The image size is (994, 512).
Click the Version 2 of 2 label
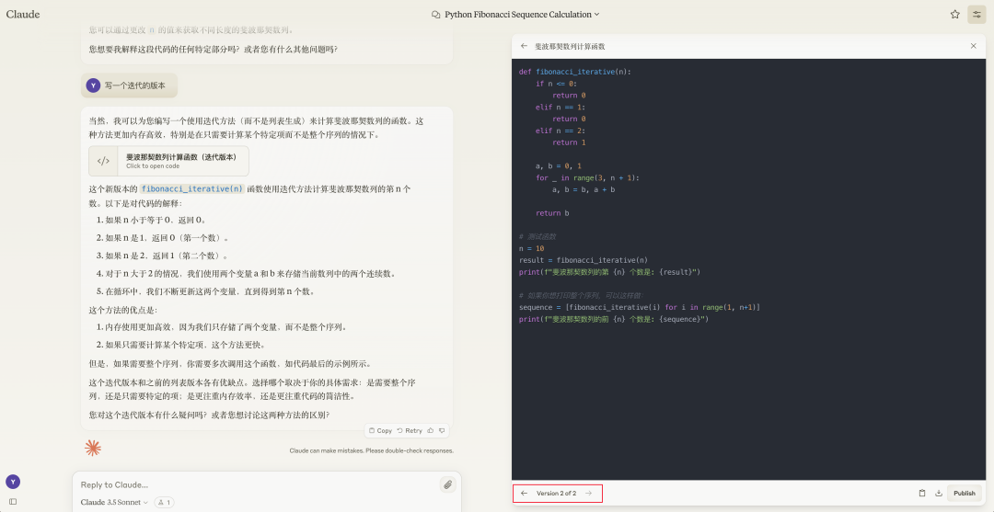click(556, 493)
